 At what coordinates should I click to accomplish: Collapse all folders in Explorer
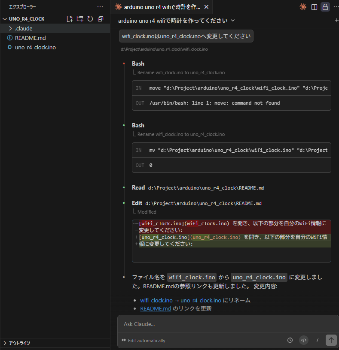[x=101, y=19]
